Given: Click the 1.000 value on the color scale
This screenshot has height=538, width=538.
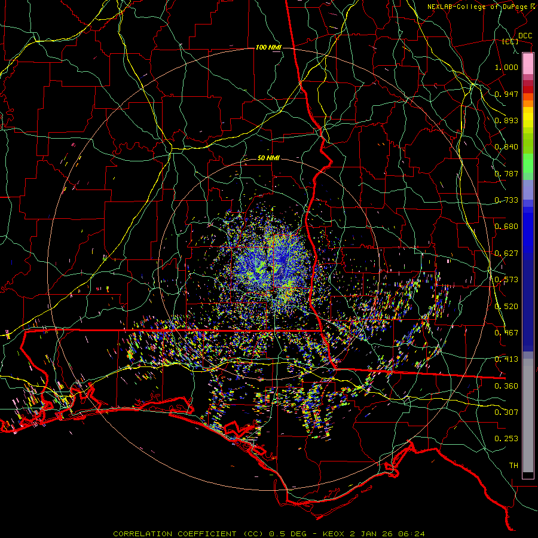Looking at the screenshot, I should point(506,67).
